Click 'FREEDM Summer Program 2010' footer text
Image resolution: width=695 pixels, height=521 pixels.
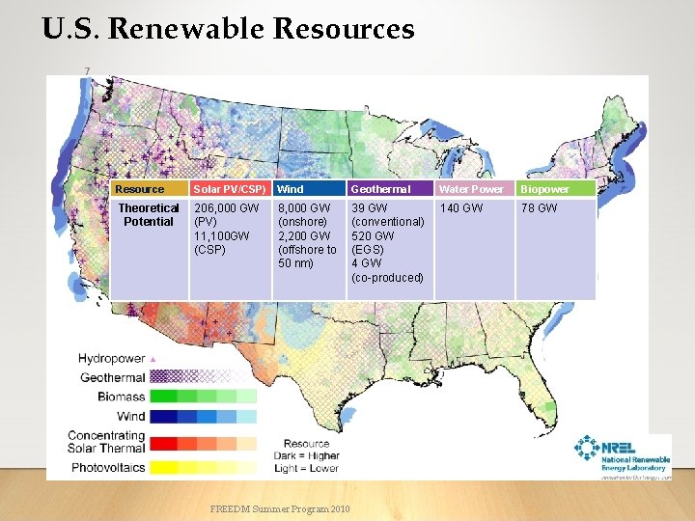click(x=280, y=509)
